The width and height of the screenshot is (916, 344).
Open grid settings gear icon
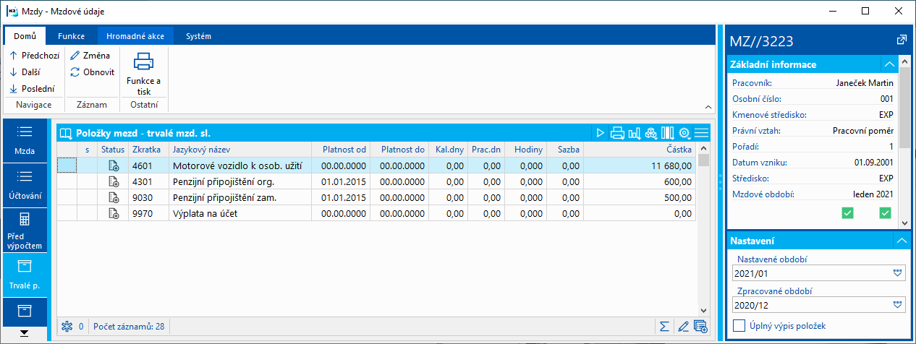coord(684,133)
